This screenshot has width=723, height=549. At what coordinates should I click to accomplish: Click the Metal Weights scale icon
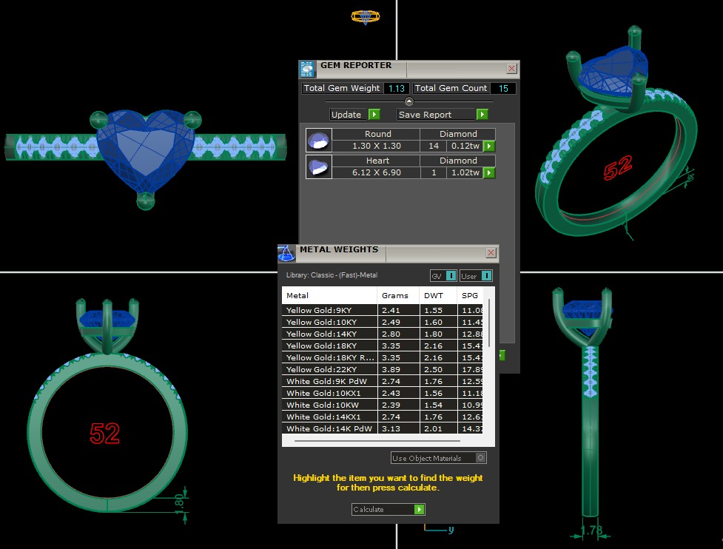[x=286, y=254]
